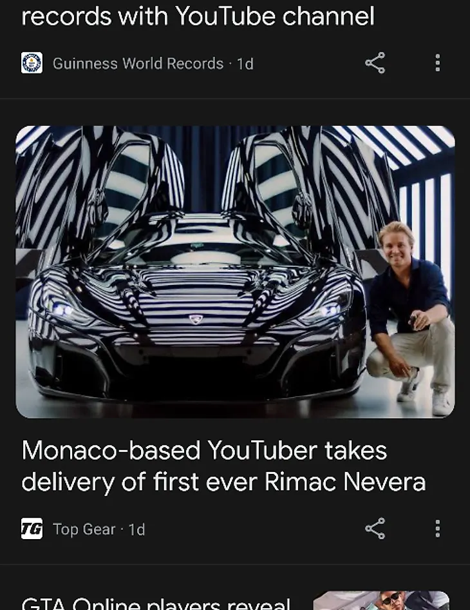470x610 pixels.
Task: Click the Top Gear TG logo icon
Action: (x=32, y=528)
